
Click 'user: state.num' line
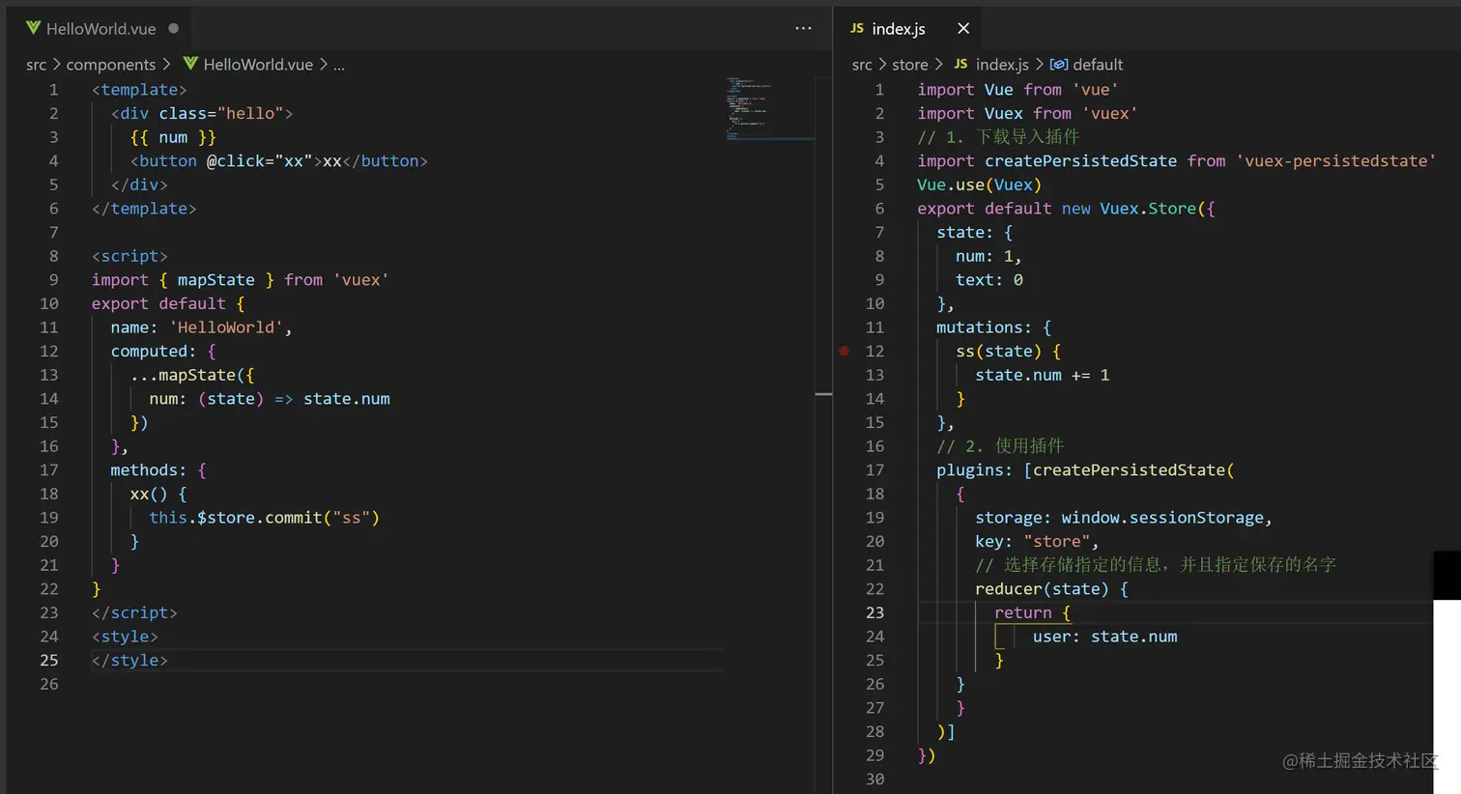pos(1104,637)
